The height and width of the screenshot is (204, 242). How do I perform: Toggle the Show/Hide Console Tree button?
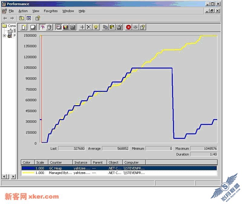28,18
